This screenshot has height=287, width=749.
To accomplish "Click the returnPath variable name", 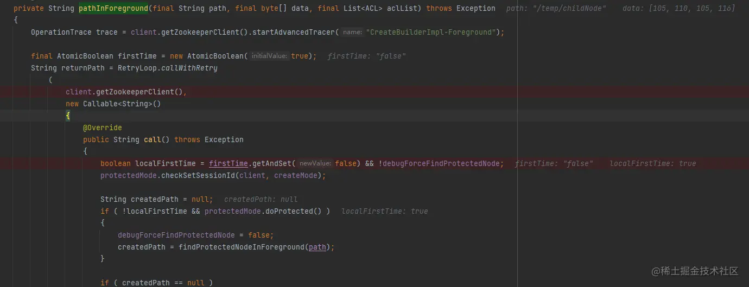I will [x=85, y=68].
